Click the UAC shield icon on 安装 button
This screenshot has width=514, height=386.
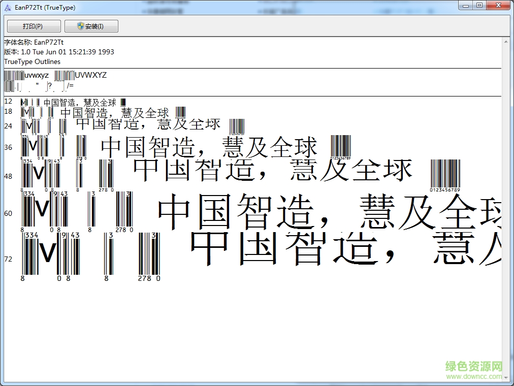(x=81, y=26)
